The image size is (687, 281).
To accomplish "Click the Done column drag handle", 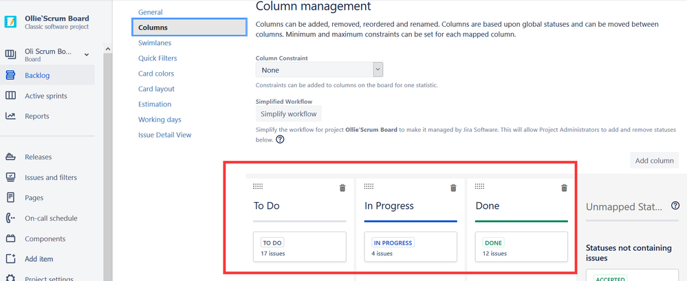I will (x=480, y=186).
